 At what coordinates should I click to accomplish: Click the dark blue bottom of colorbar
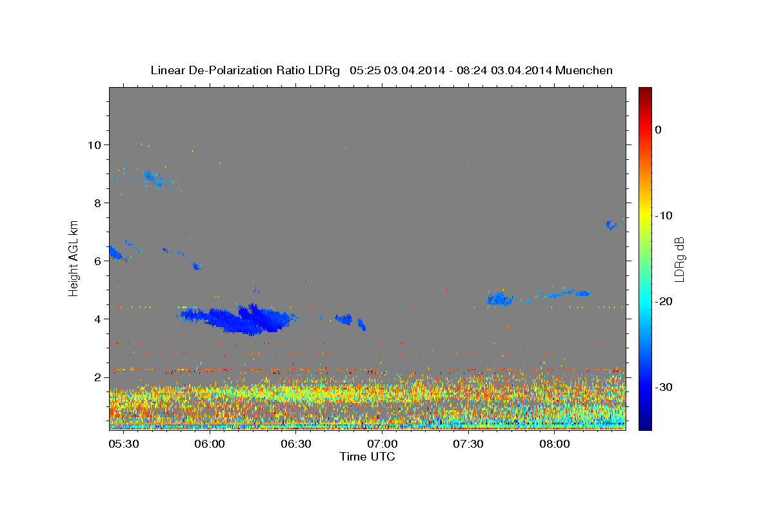click(645, 424)
